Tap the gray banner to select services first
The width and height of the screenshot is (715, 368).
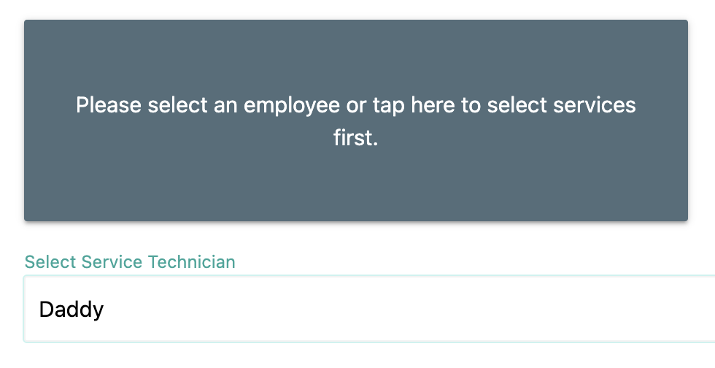click(355, 120)
